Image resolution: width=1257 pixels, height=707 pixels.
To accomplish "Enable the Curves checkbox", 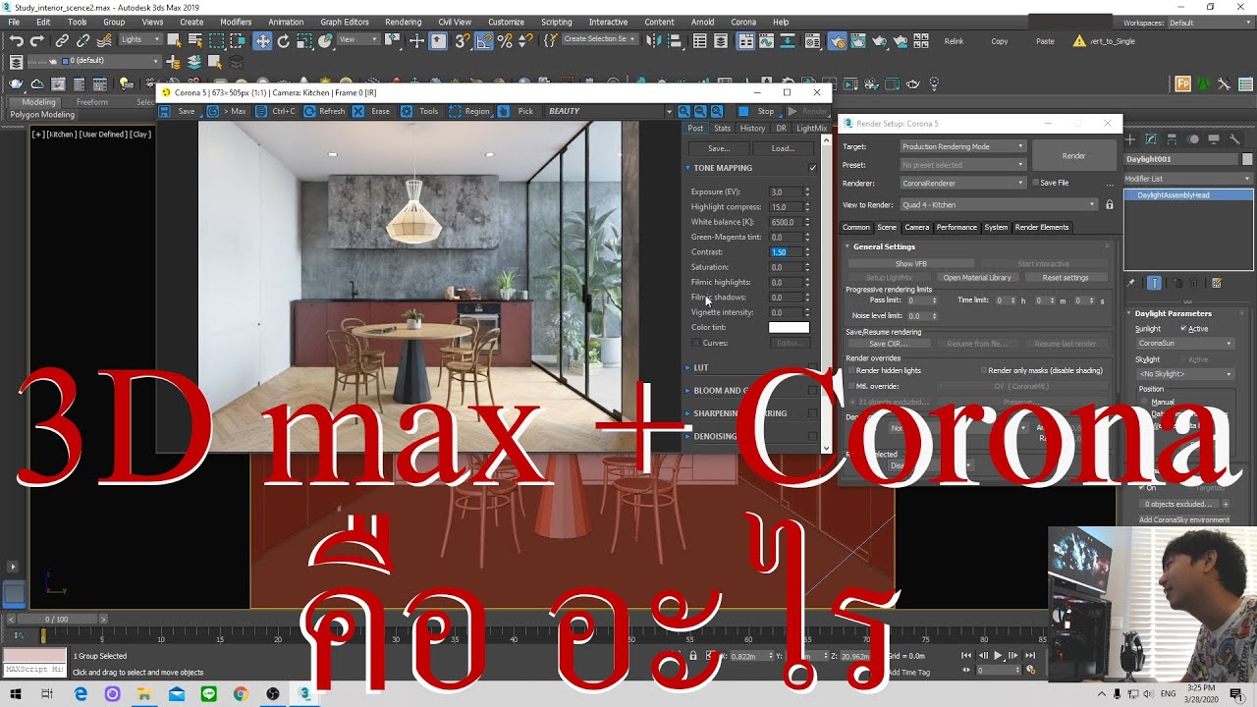I will 696,343.
